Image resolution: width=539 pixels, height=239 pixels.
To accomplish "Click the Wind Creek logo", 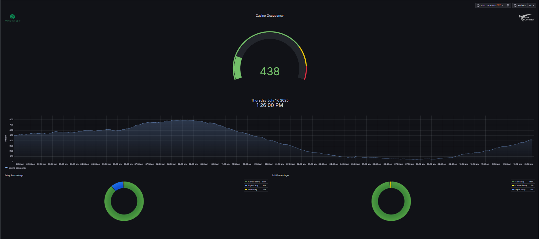I will coord(12,18).
